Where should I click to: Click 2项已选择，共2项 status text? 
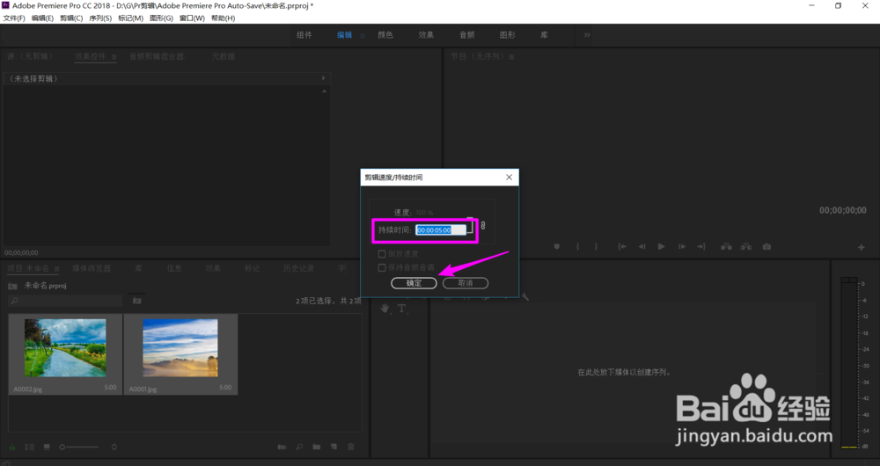328,301
